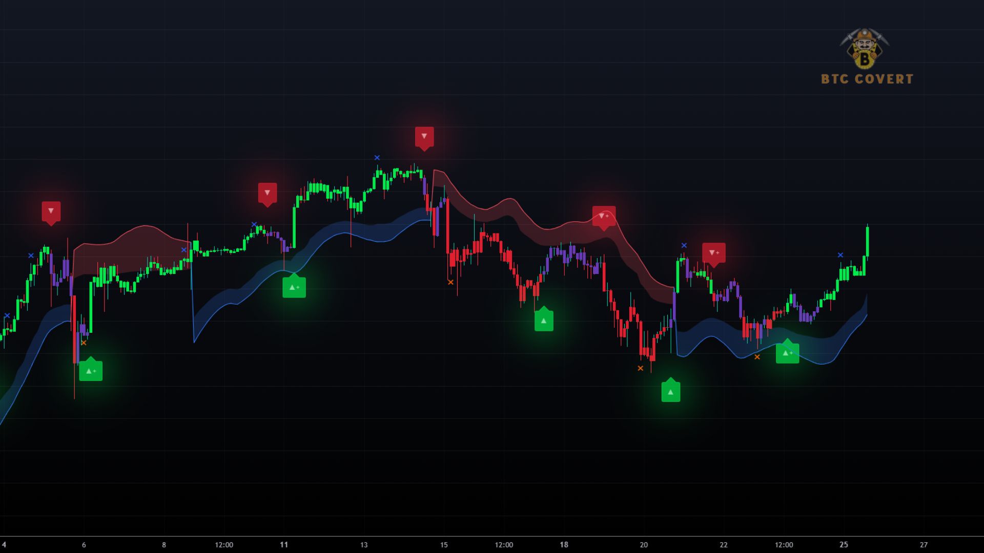984x553 pixels.
Task: Select the bold date label 18
Action: [564, 545]
